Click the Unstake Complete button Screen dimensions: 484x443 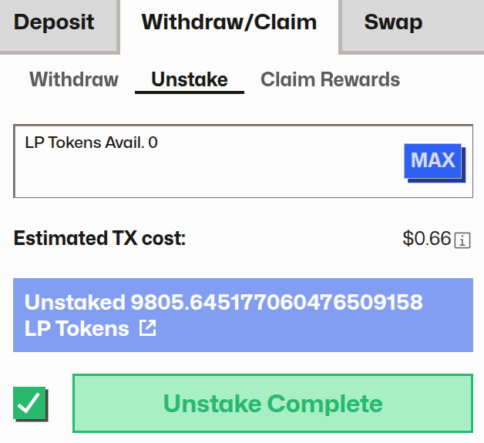coord(272,404)
